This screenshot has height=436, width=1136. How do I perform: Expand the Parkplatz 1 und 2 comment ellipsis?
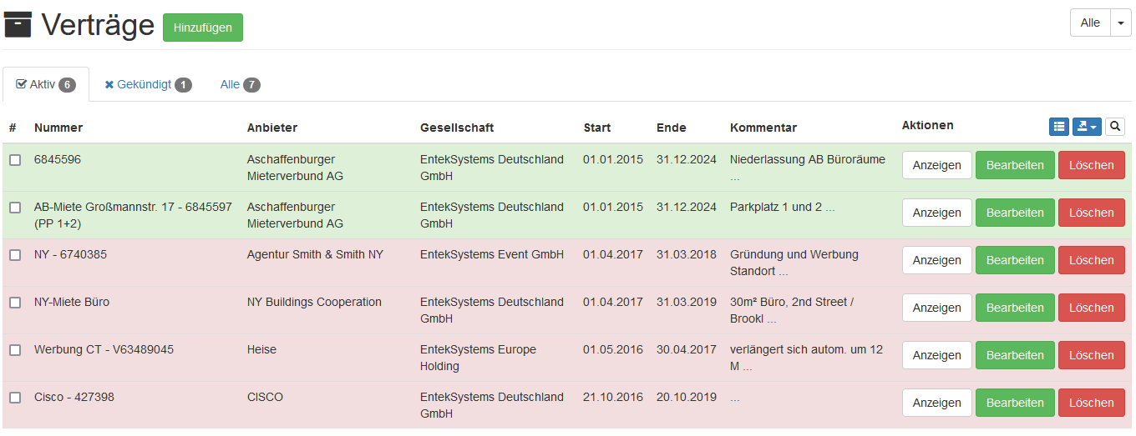830,208
